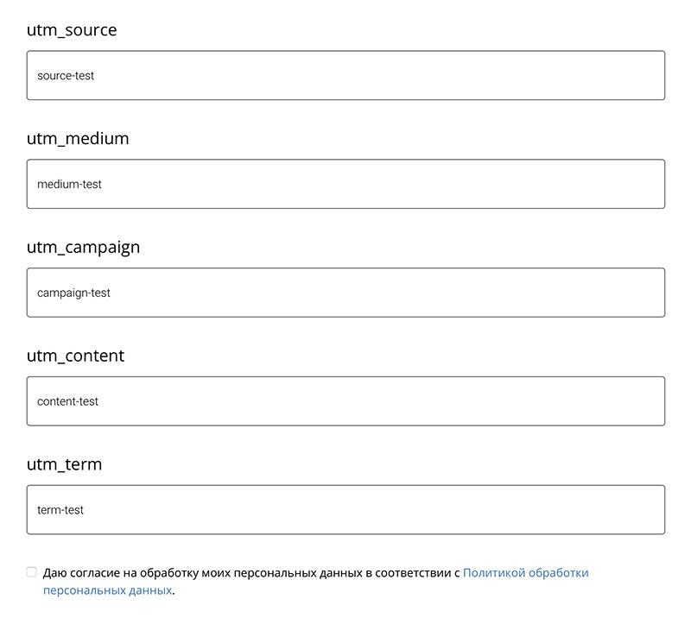The image size is (691, 624).
Task: Place cursor on the 'term-test' value text
Action: (60, 510)
